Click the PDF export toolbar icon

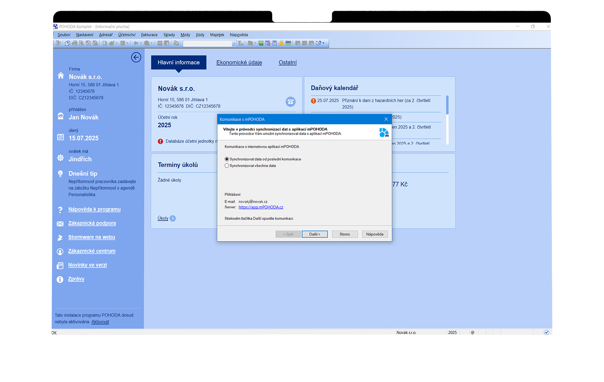point(88,43)
